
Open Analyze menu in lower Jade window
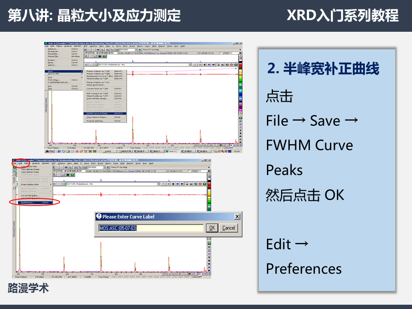coord(36,164)
